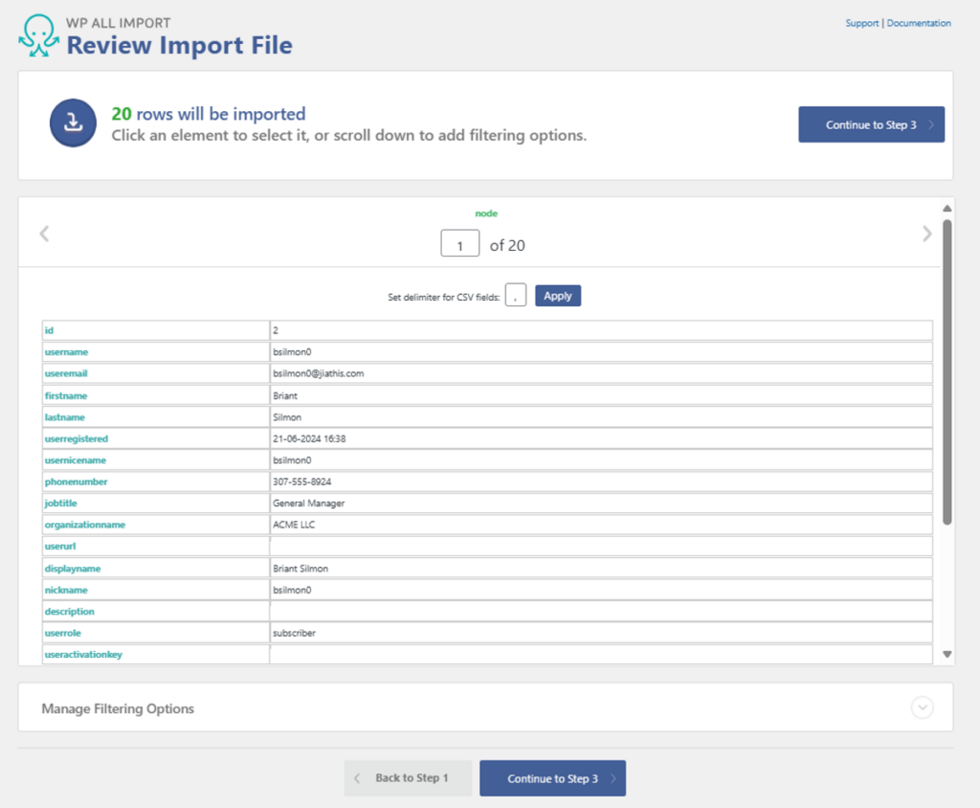Screen dimensions: 980x808
Task: Expand the Manage Filtering Options section
Action: pos(922,707)
